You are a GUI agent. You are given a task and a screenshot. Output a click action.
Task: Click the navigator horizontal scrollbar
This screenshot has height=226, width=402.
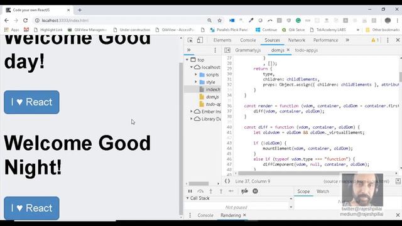point(198,183)
